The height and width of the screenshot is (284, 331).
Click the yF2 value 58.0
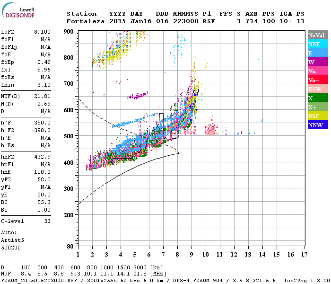tap(44, 179)
